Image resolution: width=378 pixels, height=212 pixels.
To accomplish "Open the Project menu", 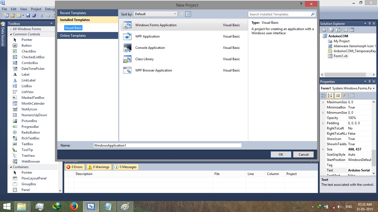I will coord(36,9).
